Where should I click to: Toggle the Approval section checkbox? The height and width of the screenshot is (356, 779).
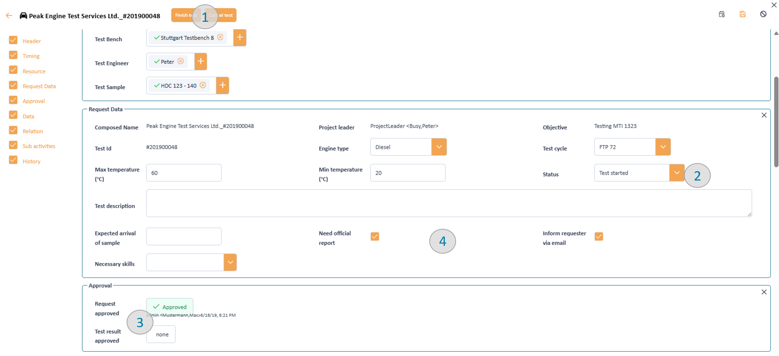pos(13,100)
